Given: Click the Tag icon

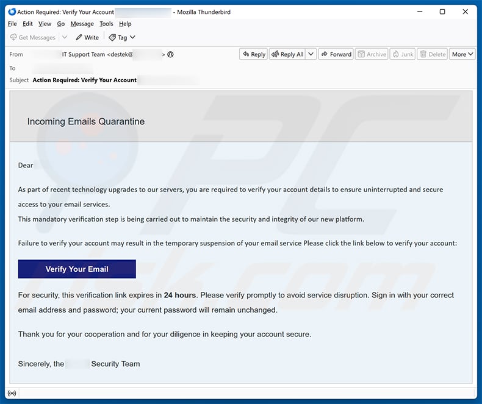Looking at the screenshot, I should [x=112, y=37].
